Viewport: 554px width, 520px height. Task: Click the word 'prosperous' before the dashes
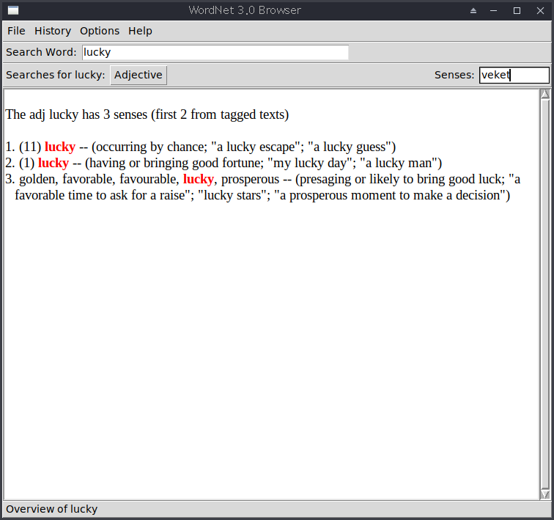250,179
